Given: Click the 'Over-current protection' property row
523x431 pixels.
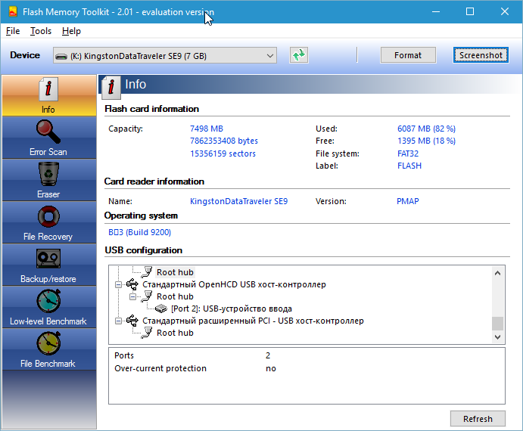Looking at the screenshot, I should tap(307, 368).
